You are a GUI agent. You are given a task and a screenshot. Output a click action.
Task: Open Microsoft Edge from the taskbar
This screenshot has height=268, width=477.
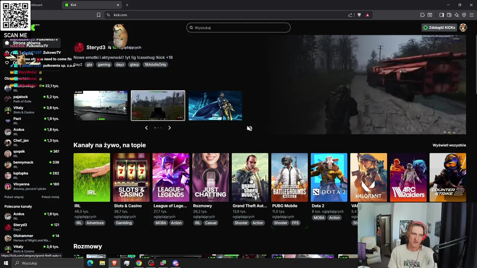coord(90,263)
